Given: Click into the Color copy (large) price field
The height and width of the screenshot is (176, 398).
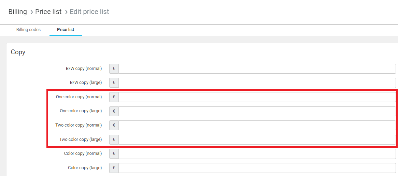Looking at the screenshot, I should click(257, 168).
